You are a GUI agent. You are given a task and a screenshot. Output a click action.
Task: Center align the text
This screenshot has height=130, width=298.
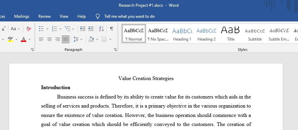tap(49, 39)
